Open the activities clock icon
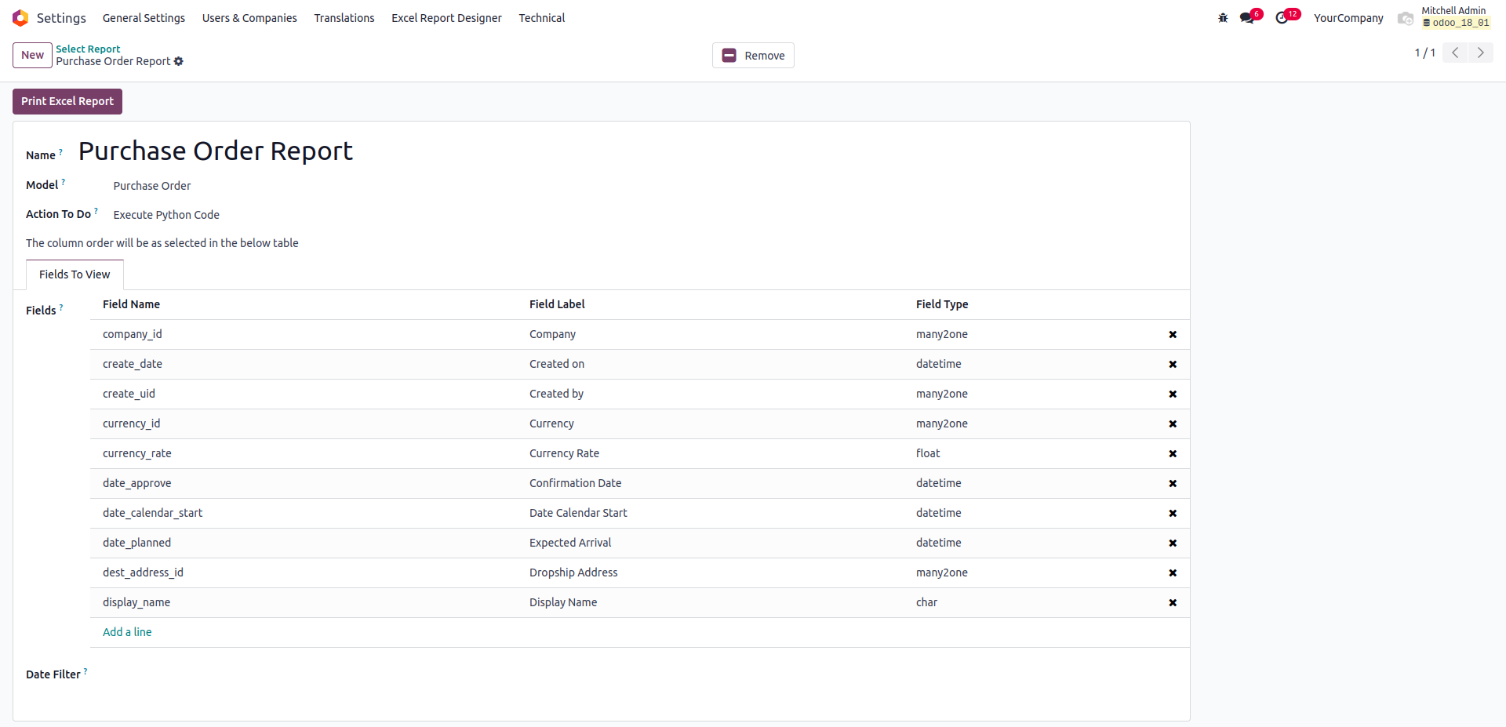1506x727 pixels. pyautogui.click(x=1282, y=18)
